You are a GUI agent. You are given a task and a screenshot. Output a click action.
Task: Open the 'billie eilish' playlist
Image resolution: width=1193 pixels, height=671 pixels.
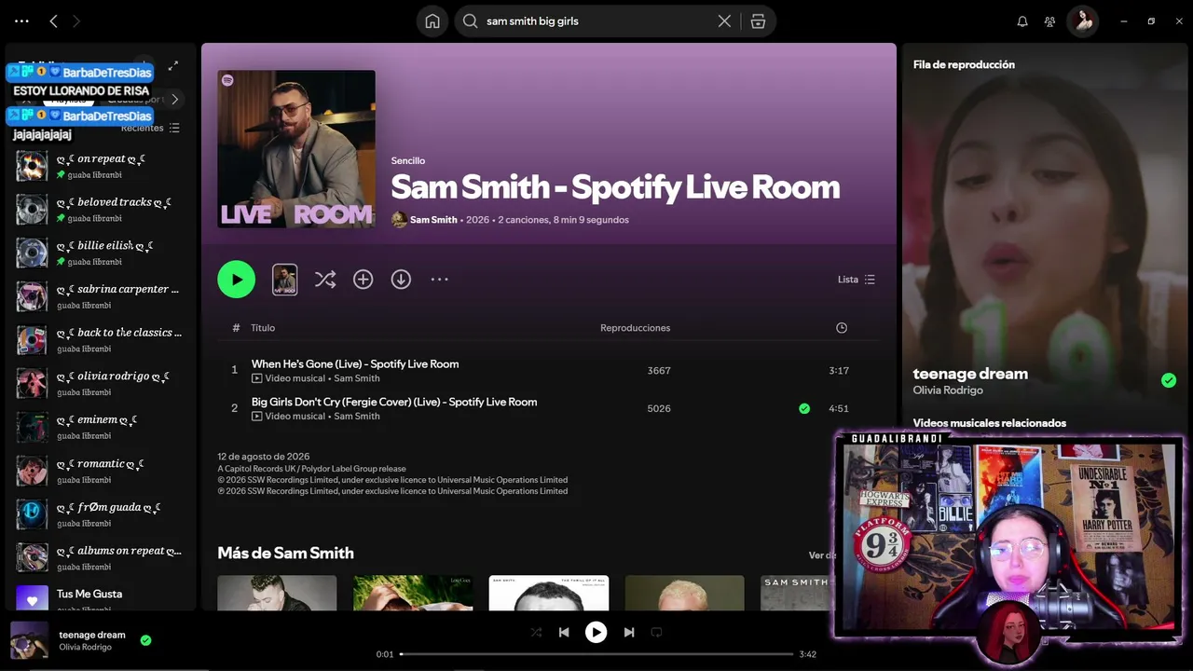101,253
